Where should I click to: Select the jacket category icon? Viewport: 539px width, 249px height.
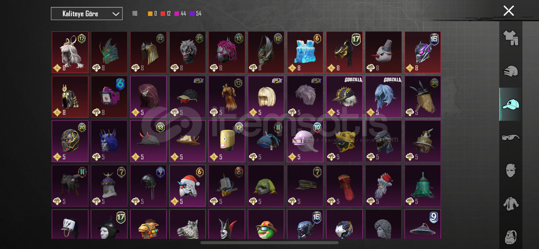pyautogui.click(x=511, y=204)
